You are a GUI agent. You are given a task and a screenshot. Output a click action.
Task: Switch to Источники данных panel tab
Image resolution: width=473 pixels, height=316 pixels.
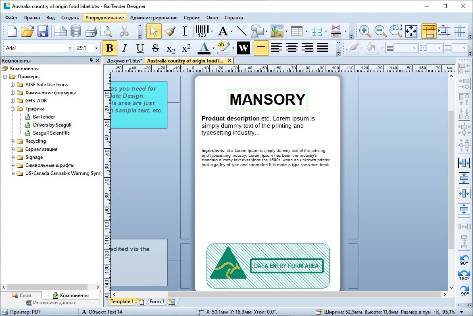51,303
